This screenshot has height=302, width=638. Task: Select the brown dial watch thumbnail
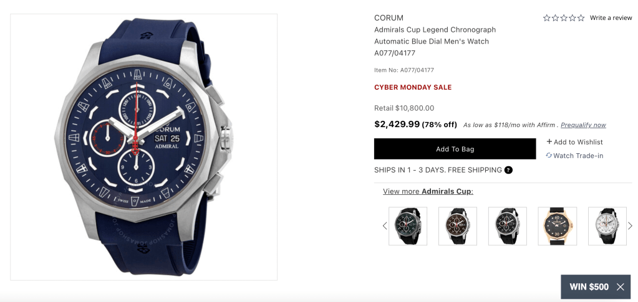point(458,226)
